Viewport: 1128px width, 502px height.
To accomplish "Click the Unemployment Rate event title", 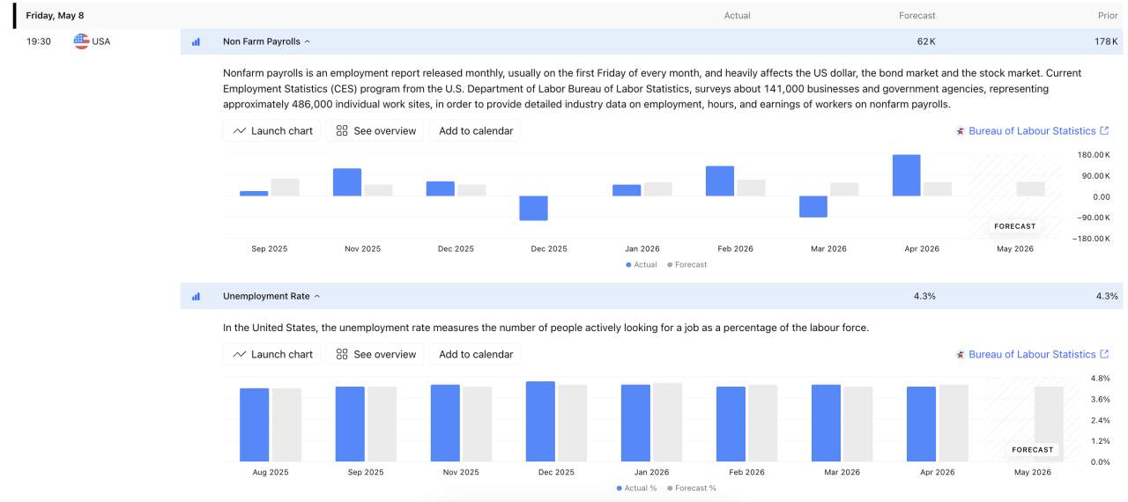I will pyautogui.click(x=266, y=297).
